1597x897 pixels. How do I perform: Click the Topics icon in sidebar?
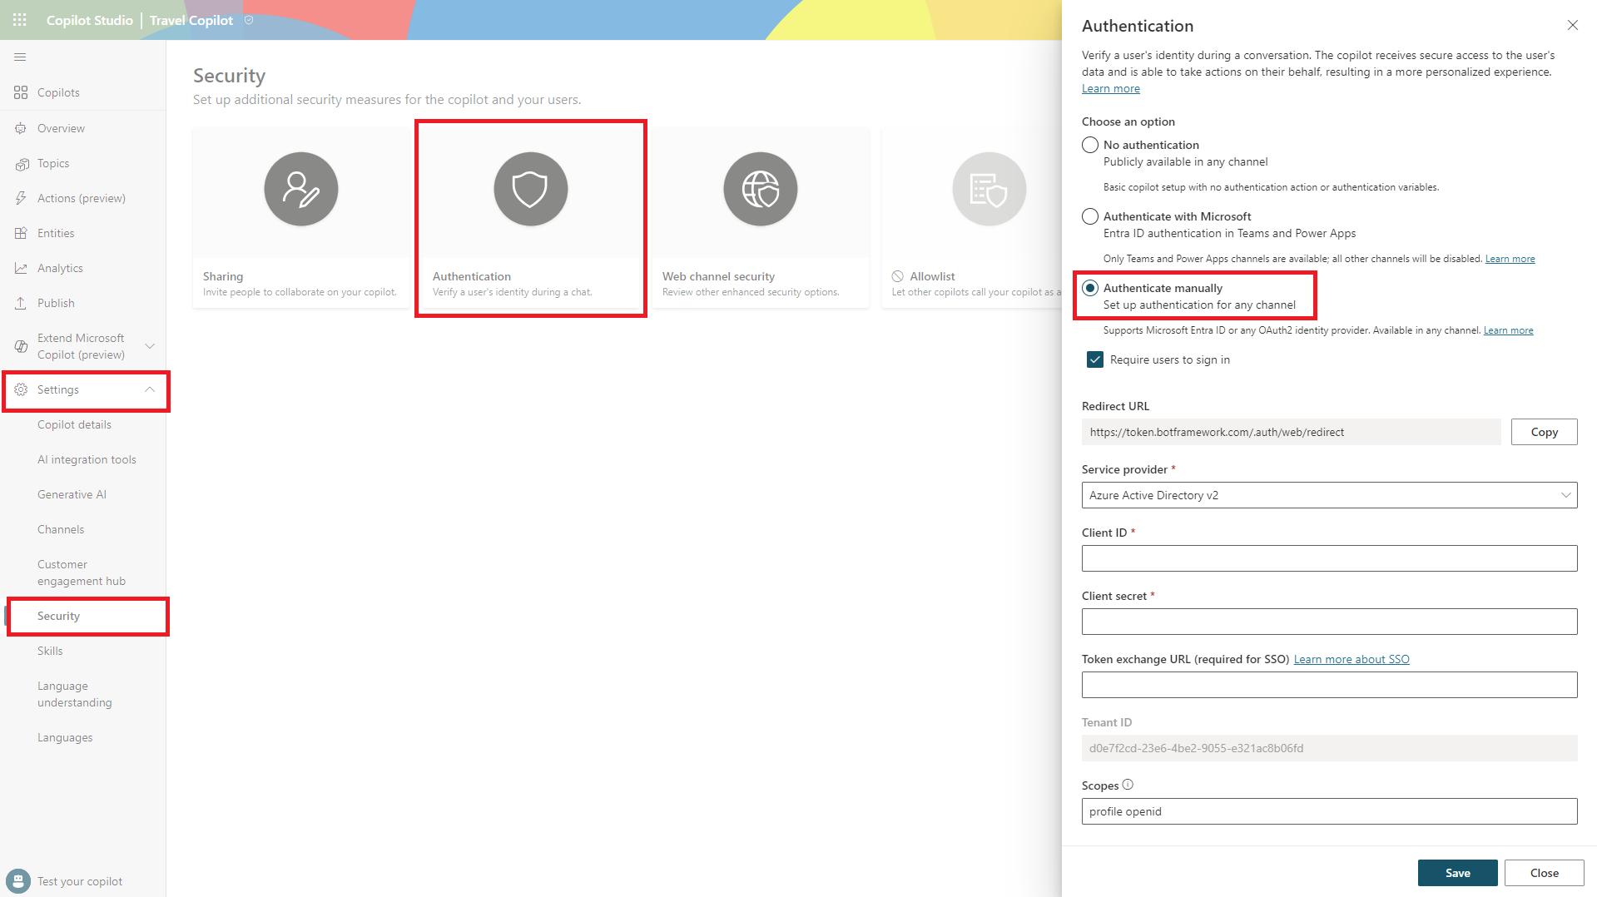coord(22,164)
